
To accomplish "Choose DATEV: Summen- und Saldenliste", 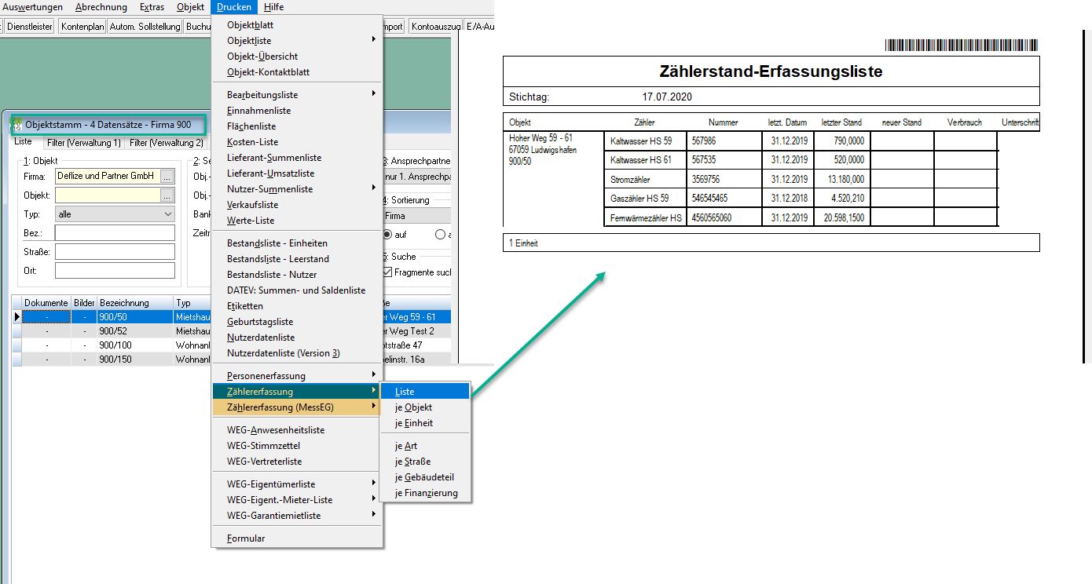I will coord(297,290).
